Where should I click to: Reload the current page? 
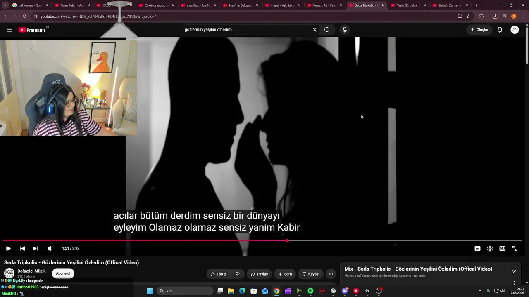(24, 16)
